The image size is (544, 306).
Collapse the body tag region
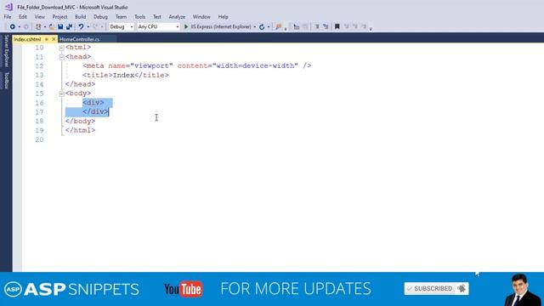61,93
